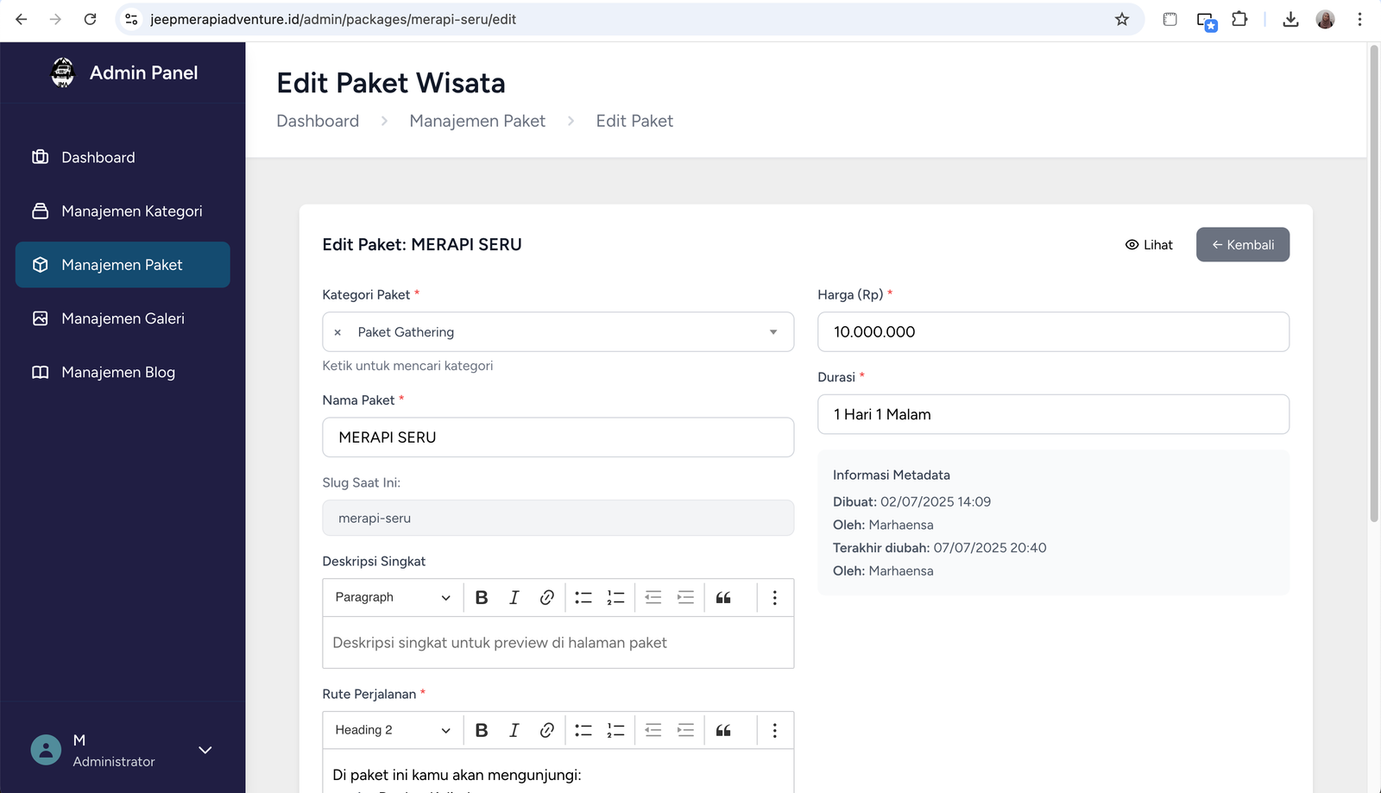Screen dimensions: 1381x793
Task: Go to Manajemen Blog in the sidebar
Action: tap(118, 372)
